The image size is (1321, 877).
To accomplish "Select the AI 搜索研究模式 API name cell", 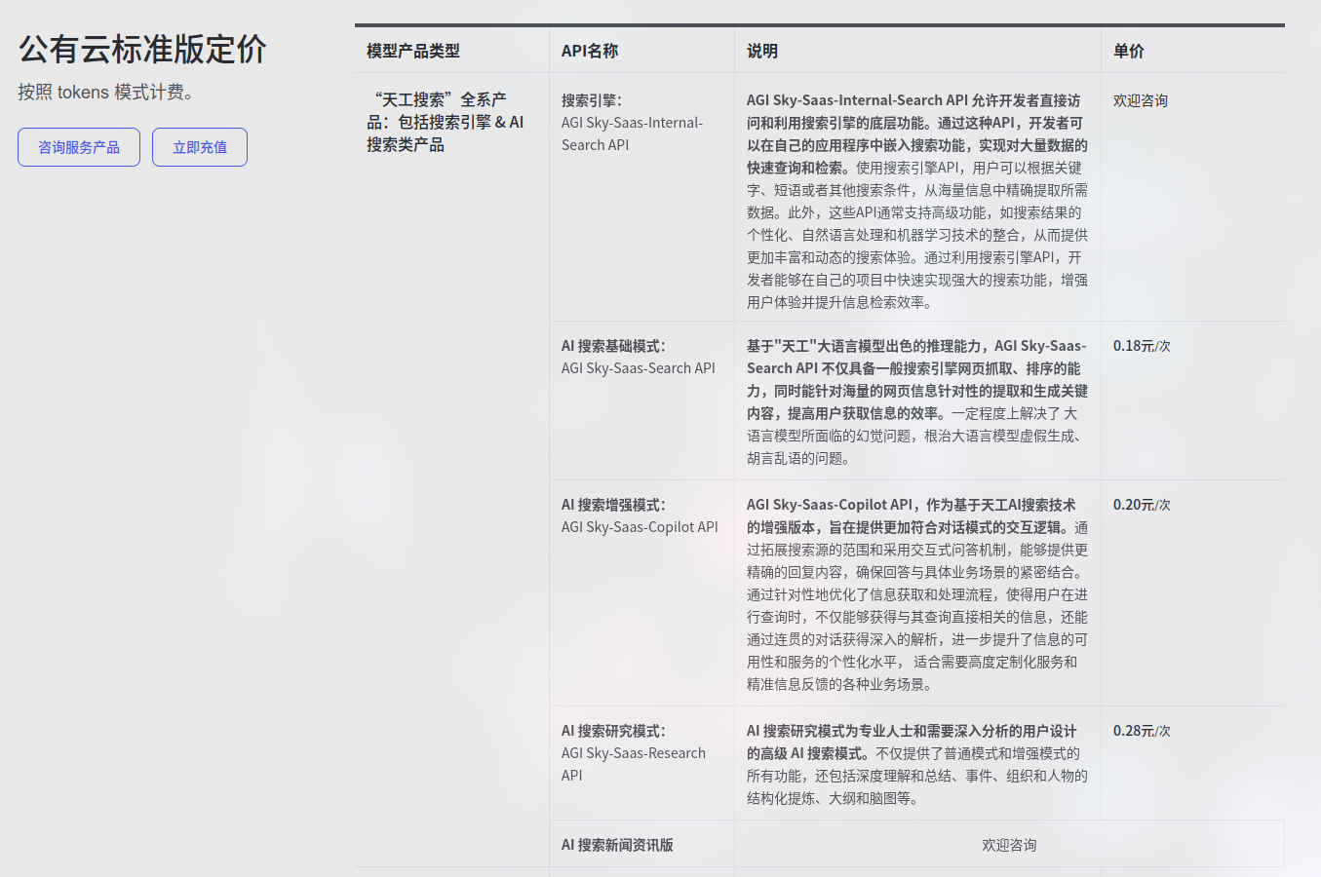I will (634, 752).
